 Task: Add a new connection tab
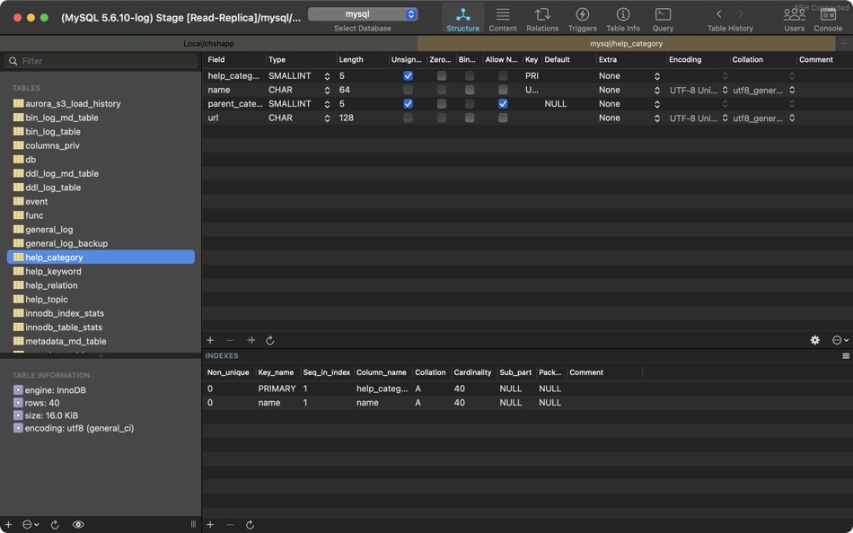[844, 43]
